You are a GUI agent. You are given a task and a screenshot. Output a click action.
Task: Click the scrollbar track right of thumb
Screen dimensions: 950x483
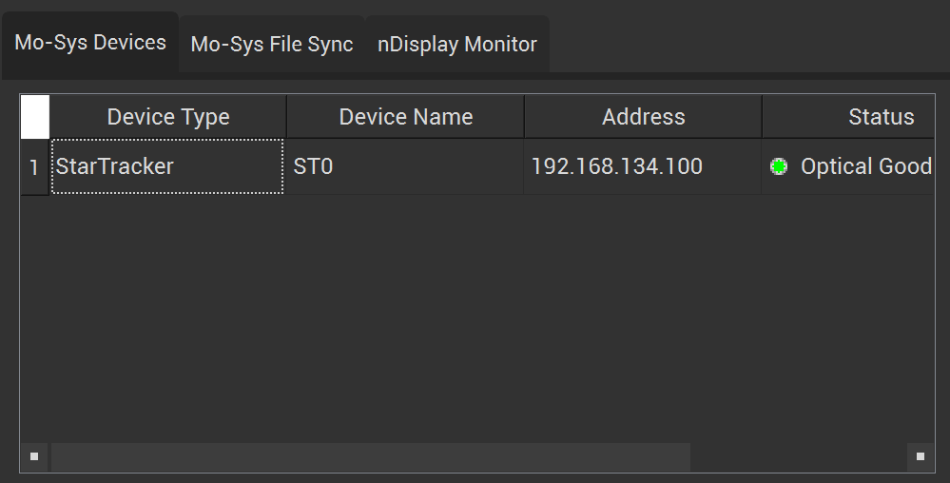[797, 456]
